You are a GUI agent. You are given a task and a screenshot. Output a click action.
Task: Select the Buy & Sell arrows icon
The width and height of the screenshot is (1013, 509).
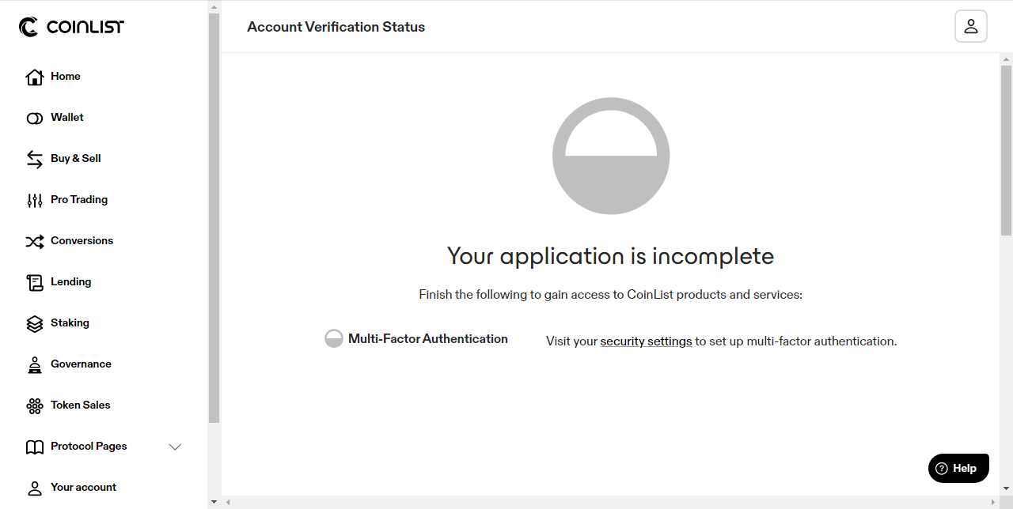(x=35, y=159)
